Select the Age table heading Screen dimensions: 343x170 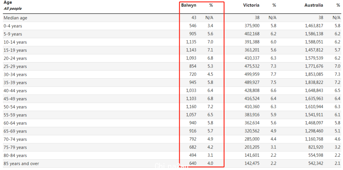pos(8,3)
